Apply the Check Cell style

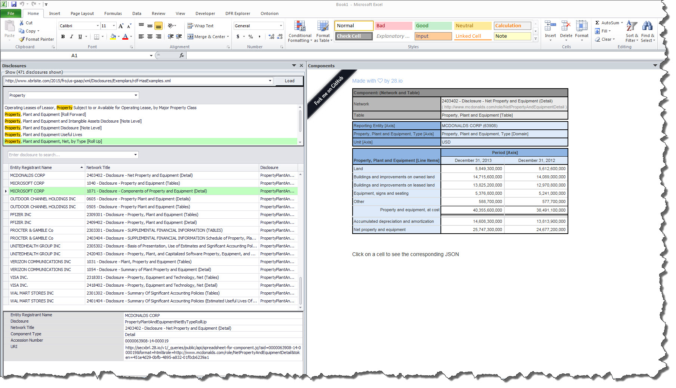click(354, 36)
